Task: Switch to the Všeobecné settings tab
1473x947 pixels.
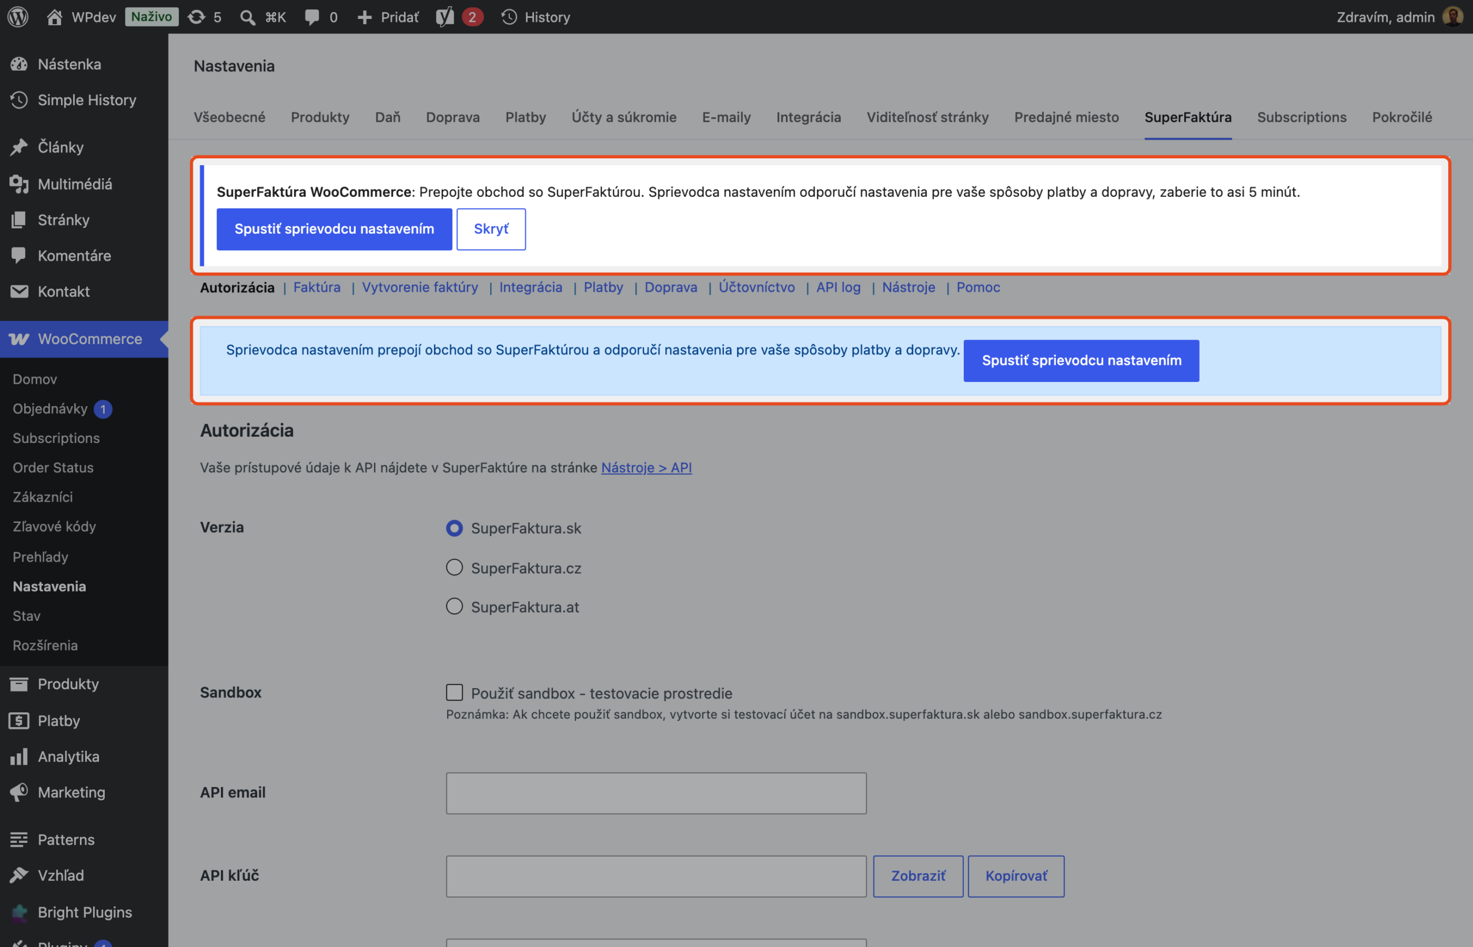Action: click(x=230, y=117)
